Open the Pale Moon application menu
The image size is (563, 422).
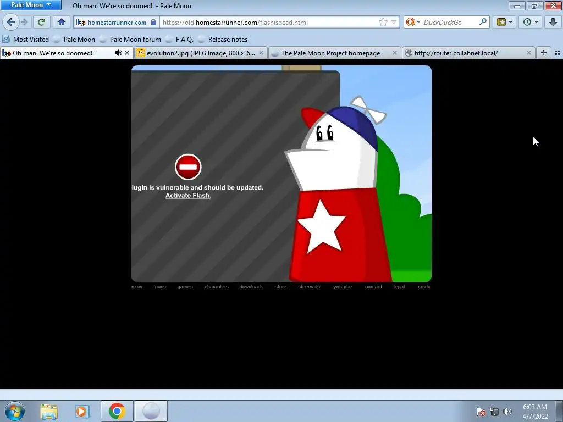31,5
